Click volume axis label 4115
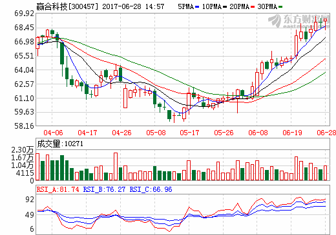Image resolution: width=336 pixels, height=235 pixels. click(25, 173)
